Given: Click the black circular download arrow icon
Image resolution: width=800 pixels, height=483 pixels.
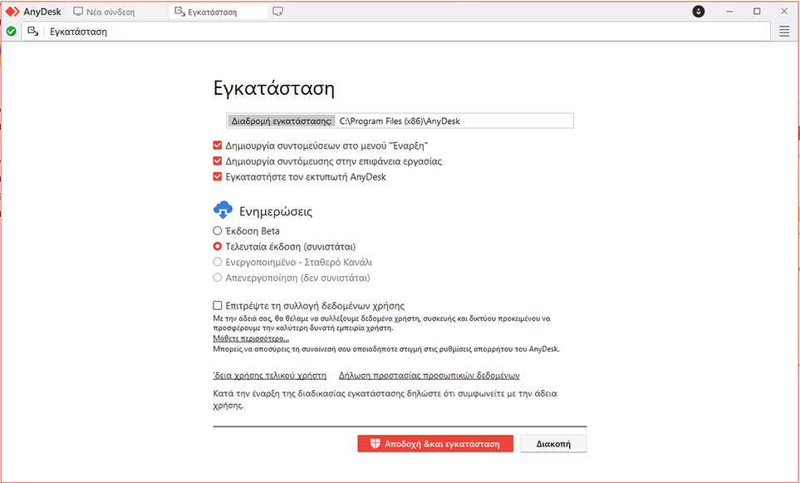Looking at the screenshot, I should click(699, 12).
